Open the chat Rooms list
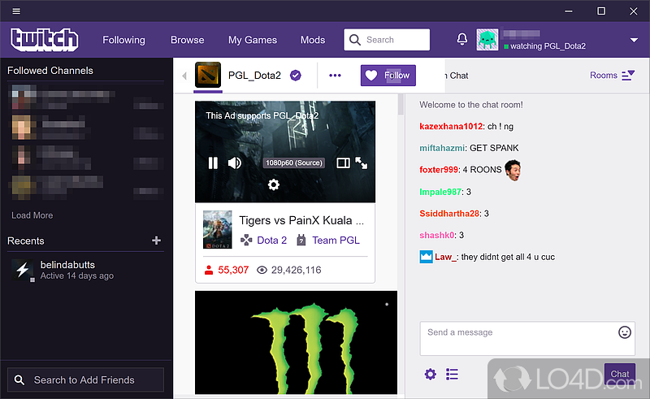This screenshot has height=399, width=650. pyautogui.click(x=612, y=75)
